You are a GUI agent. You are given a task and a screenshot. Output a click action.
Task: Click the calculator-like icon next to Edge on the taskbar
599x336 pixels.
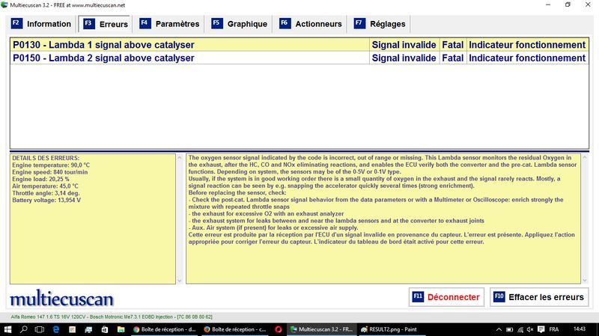(x=72, y=329)
